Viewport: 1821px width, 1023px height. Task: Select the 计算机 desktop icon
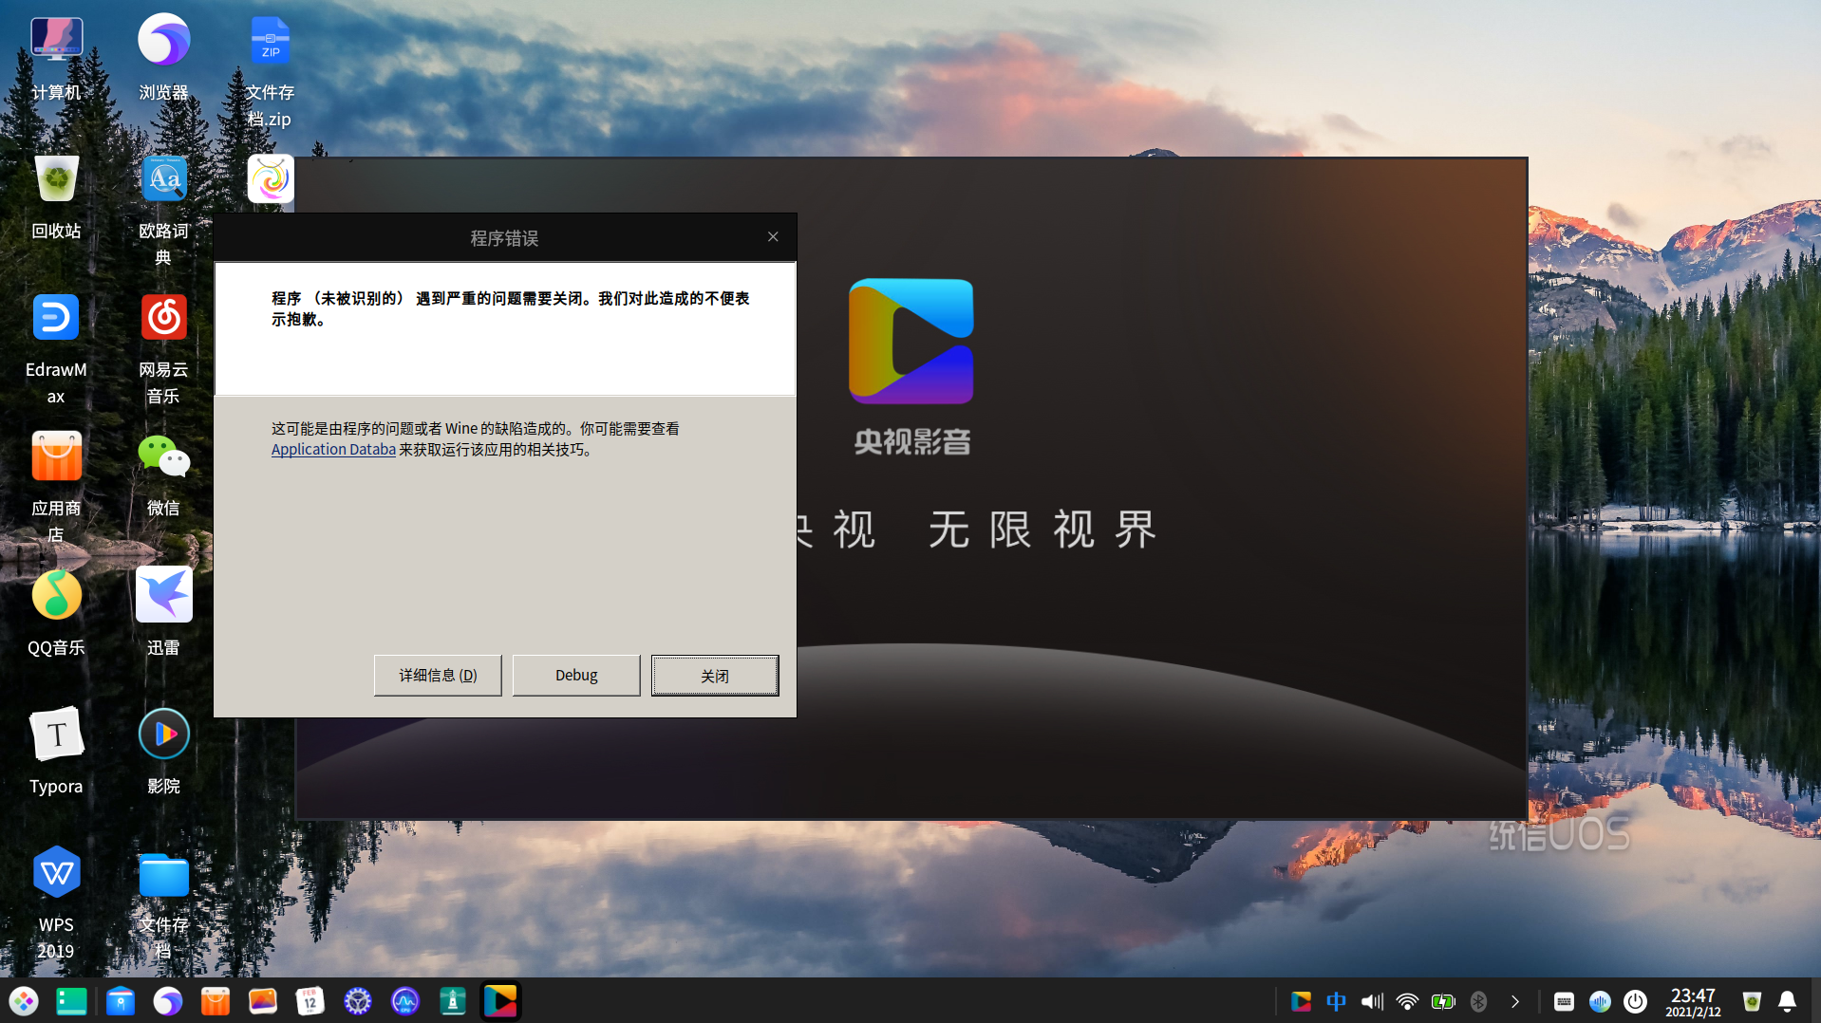[x=56, y=58]
